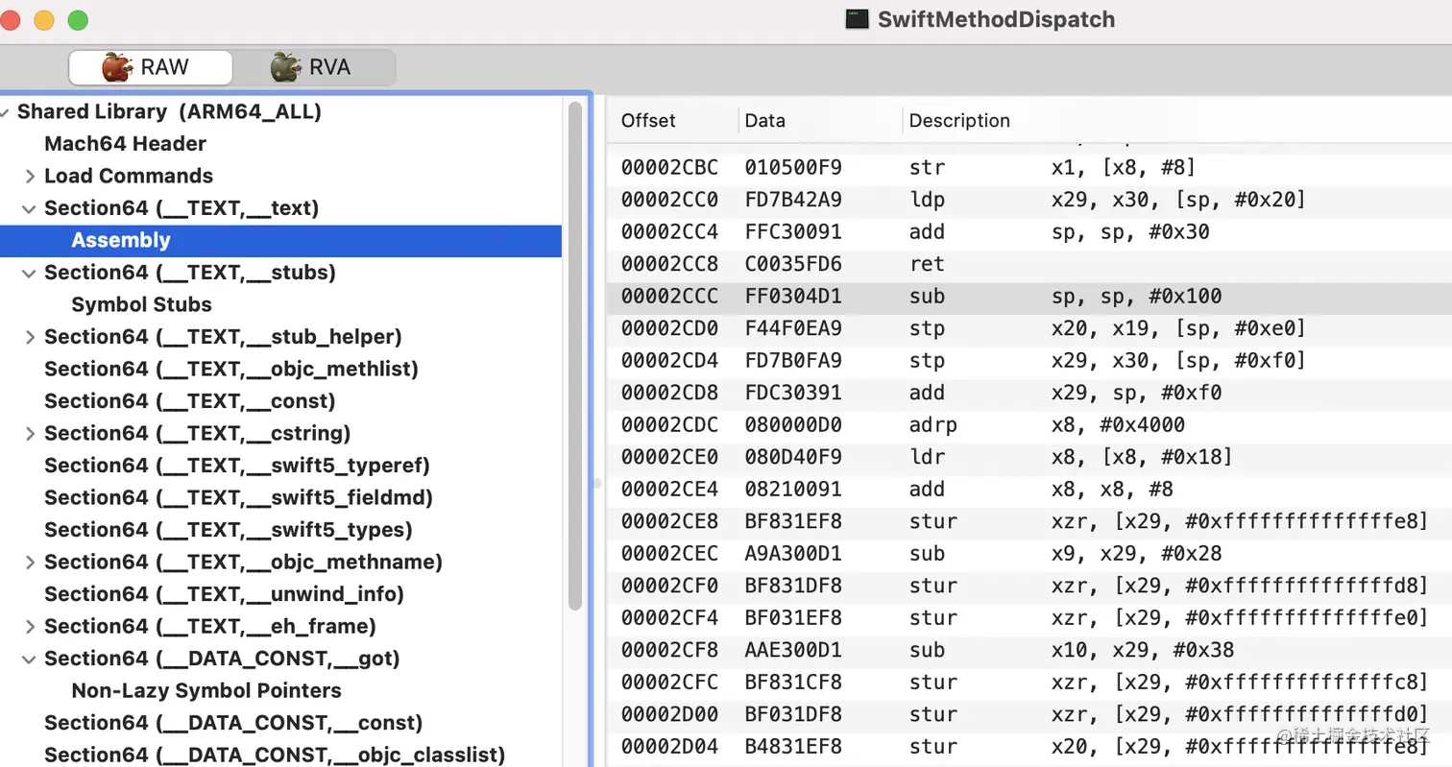Select Section64 (__DATA_CONST,__objc_classlist) in the tree
The height and width of the screenshot is (767, 1452).
[275, 755]
